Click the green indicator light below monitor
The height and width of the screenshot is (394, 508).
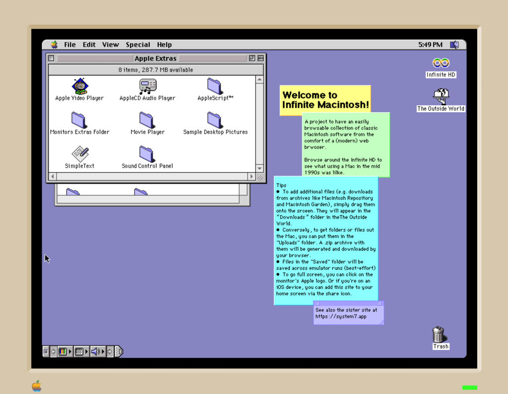(x=469, y=388)
